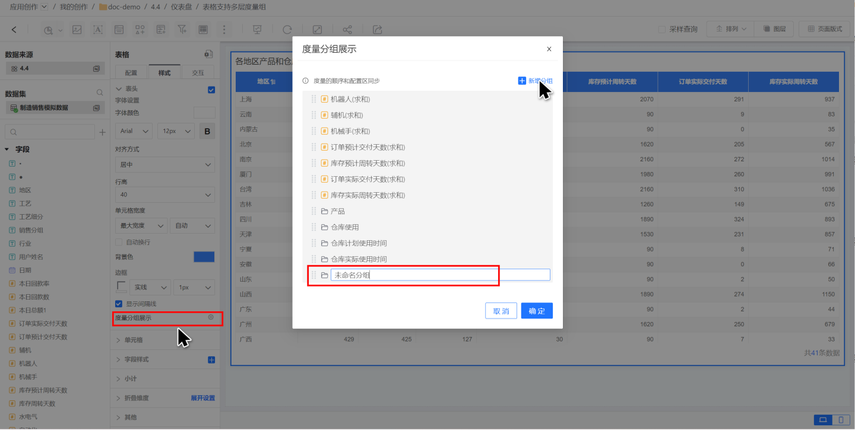Click the 新增分组 plus icon
855x430 pixels.
522,81
